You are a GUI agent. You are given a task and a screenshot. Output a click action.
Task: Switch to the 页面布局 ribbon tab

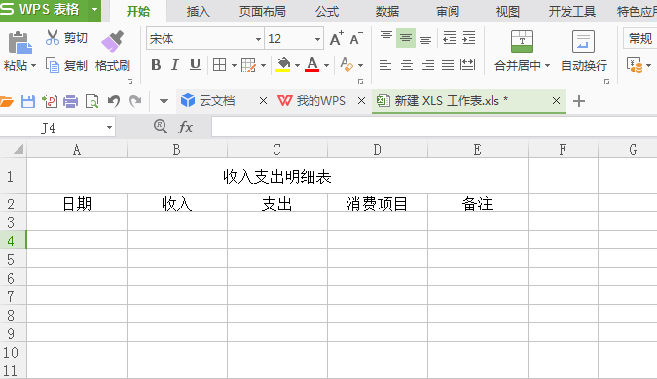[x=262, y=12]
